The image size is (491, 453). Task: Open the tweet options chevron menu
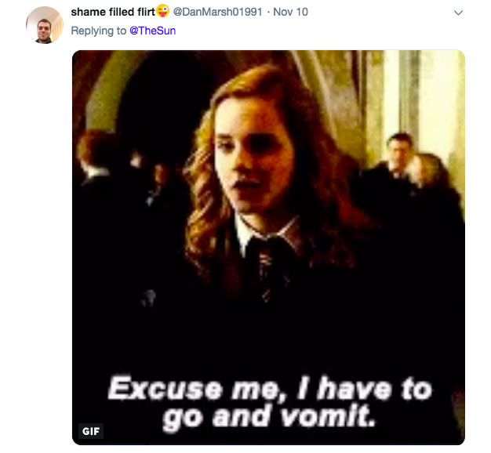[x=458, y=13]
